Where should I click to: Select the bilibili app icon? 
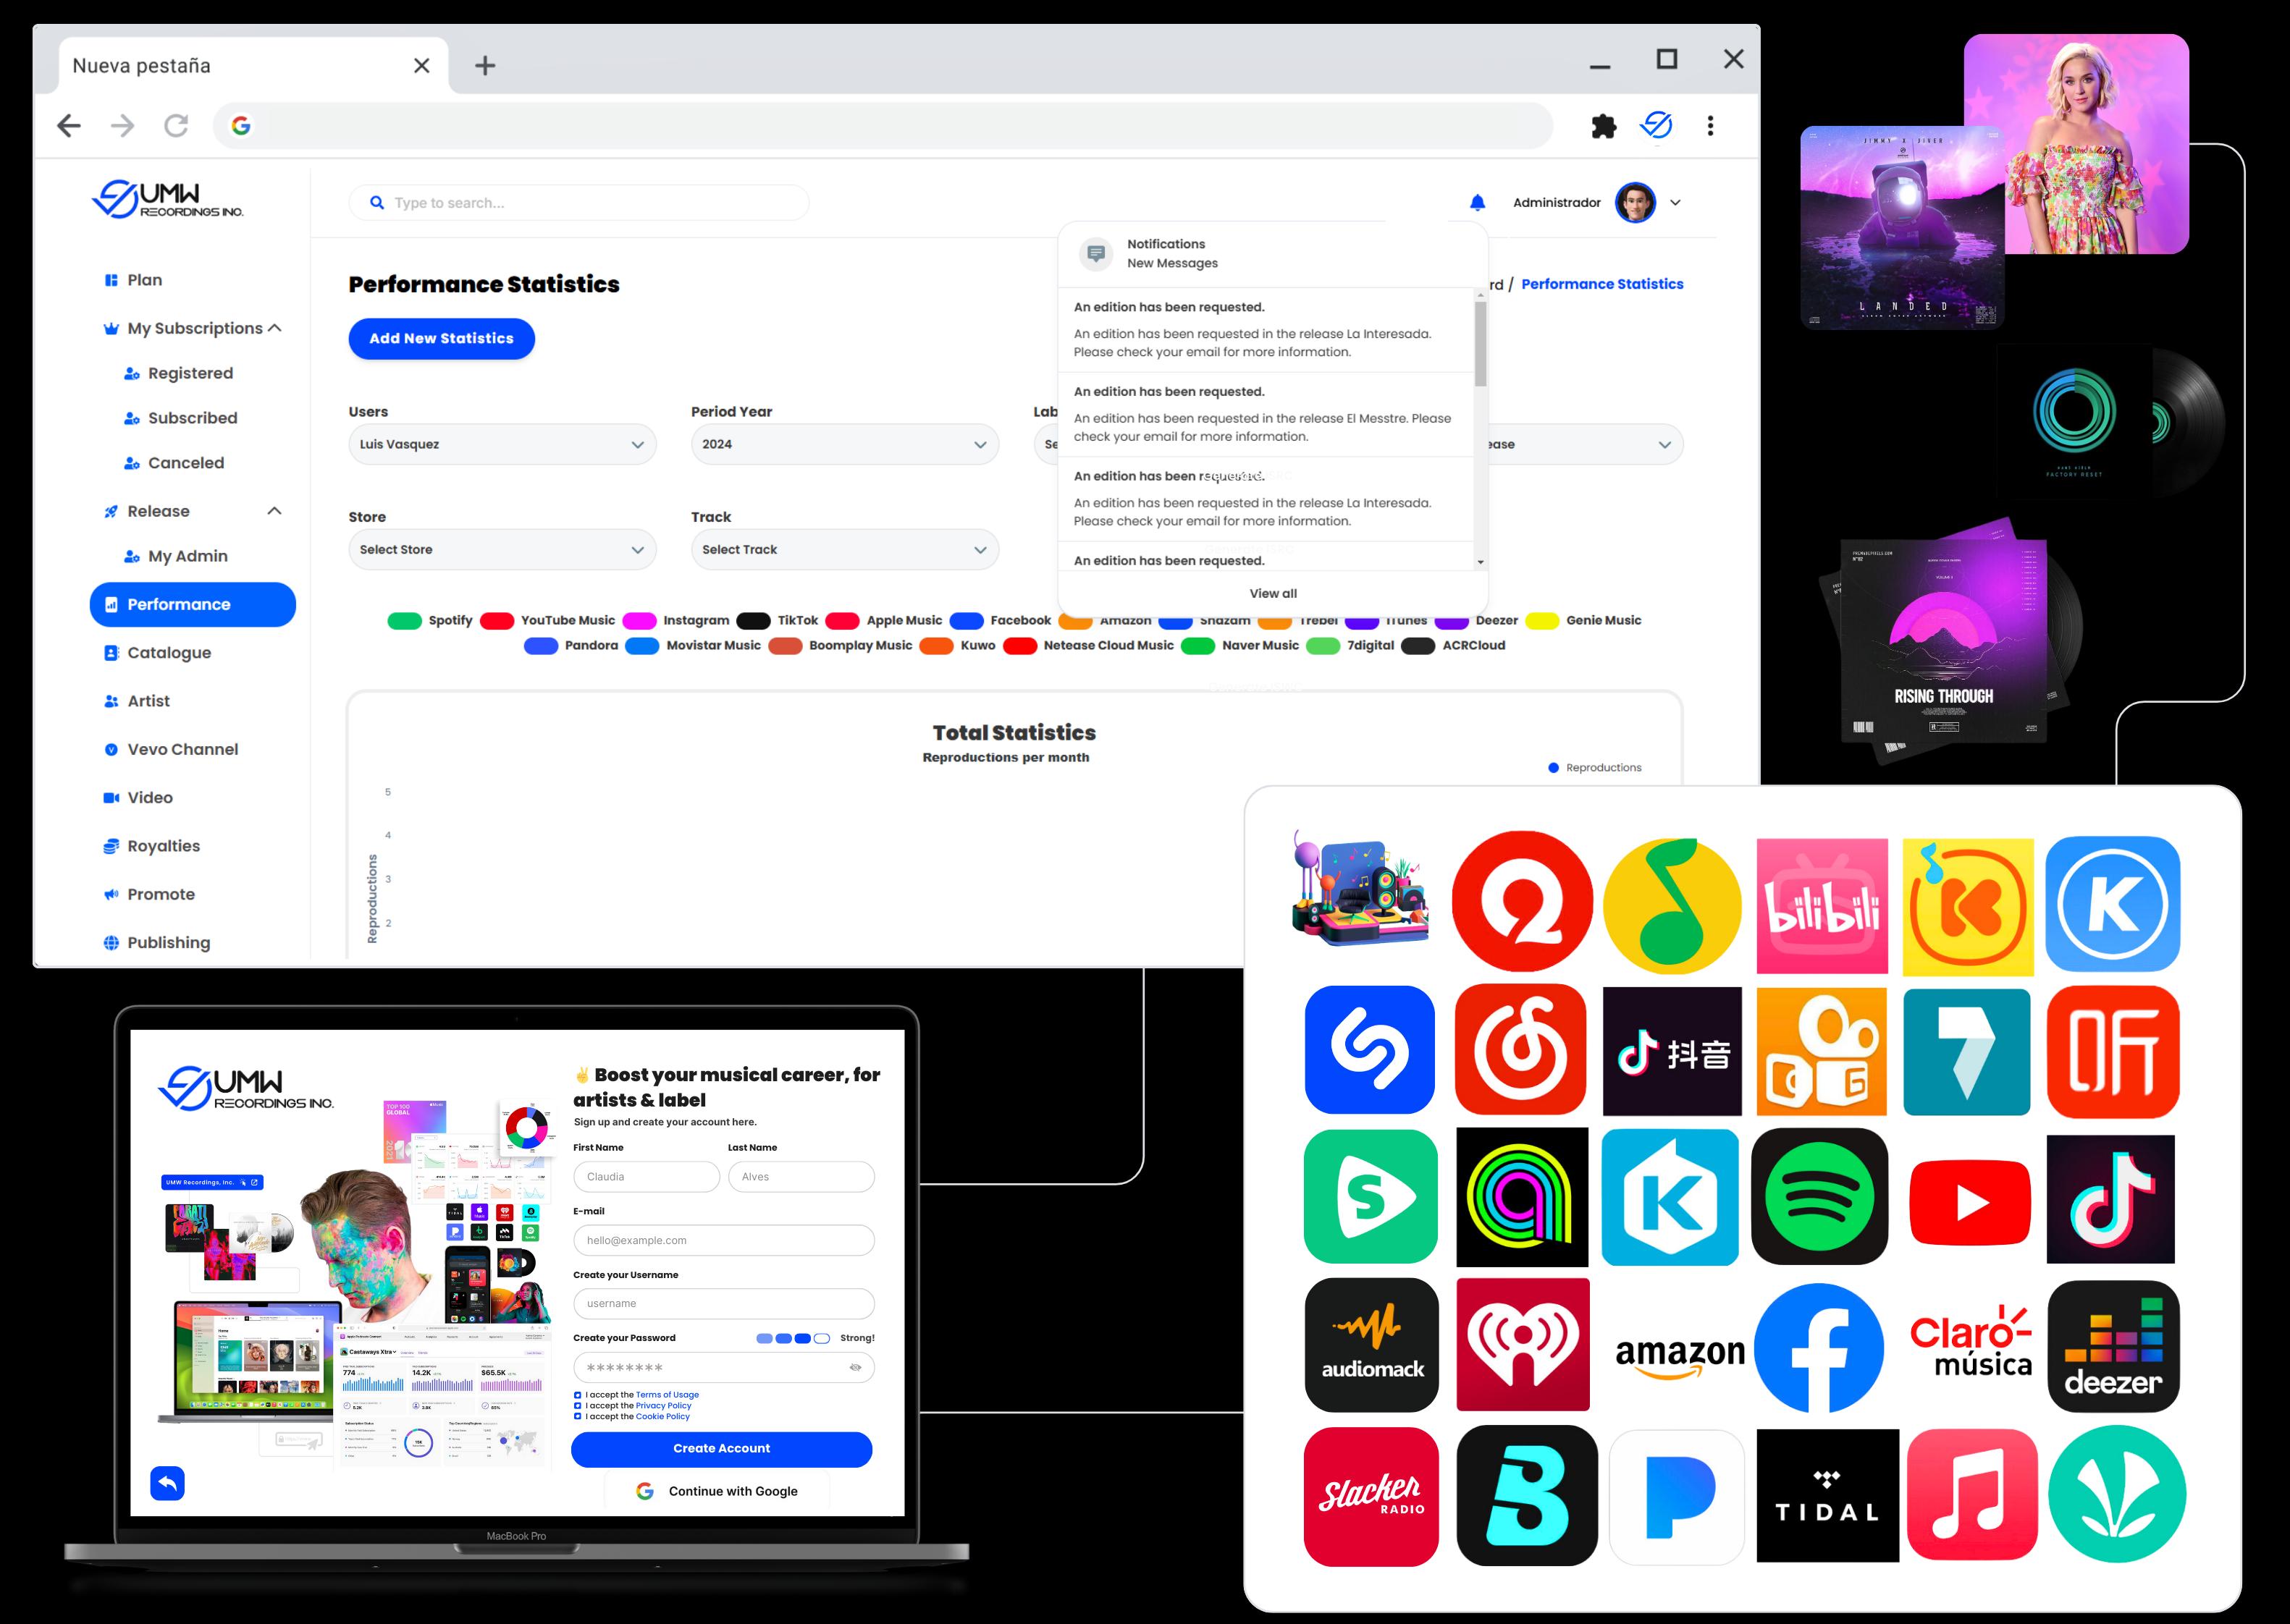tap(1822, 906)
